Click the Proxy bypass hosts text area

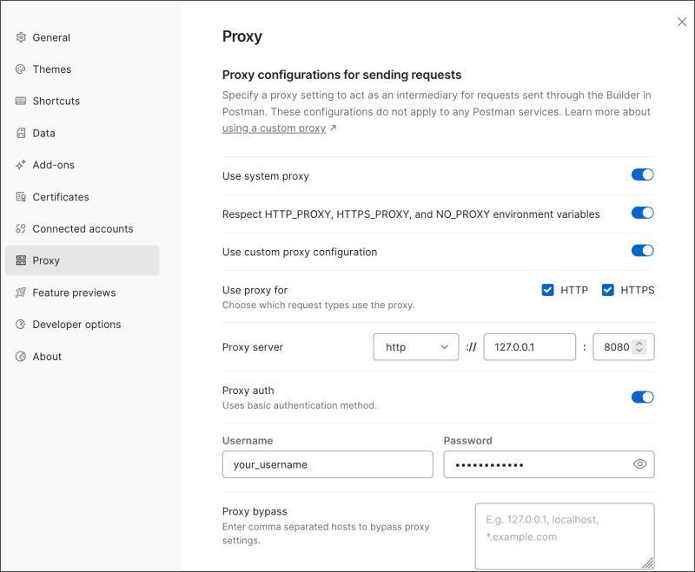coord(564,536)
